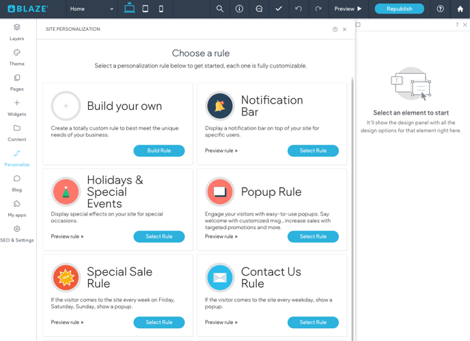The width and height of the screenshot is (470, 341).
Task: Expand Preview rule under Popup Rule
Action: (221, 237)
